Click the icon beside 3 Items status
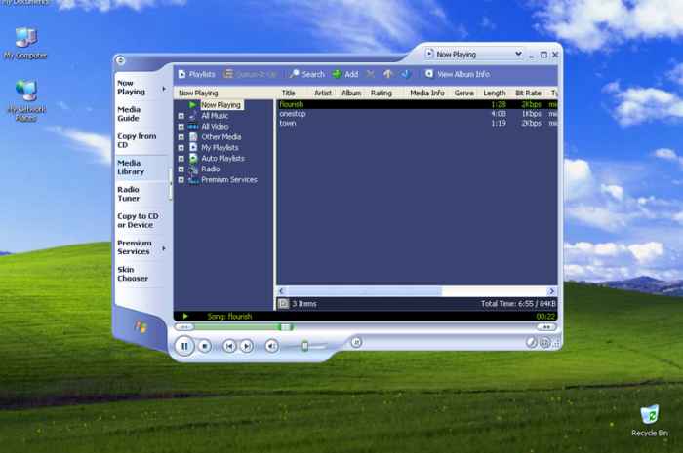Image resolution: width=683 pixels, height=453 pixels. 283,303
